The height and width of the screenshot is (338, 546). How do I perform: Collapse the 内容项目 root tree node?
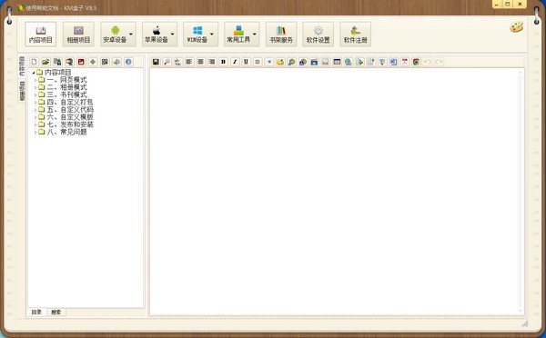click(34, 73)
